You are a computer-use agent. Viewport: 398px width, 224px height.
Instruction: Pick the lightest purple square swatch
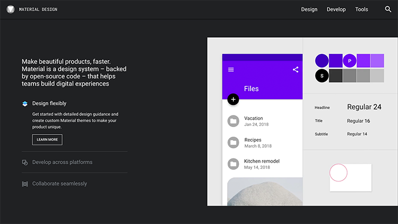pyautogui.click(x=377, y=61)
